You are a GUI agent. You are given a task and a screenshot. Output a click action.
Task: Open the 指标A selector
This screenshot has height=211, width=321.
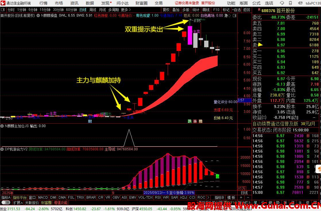coord(6,197)
